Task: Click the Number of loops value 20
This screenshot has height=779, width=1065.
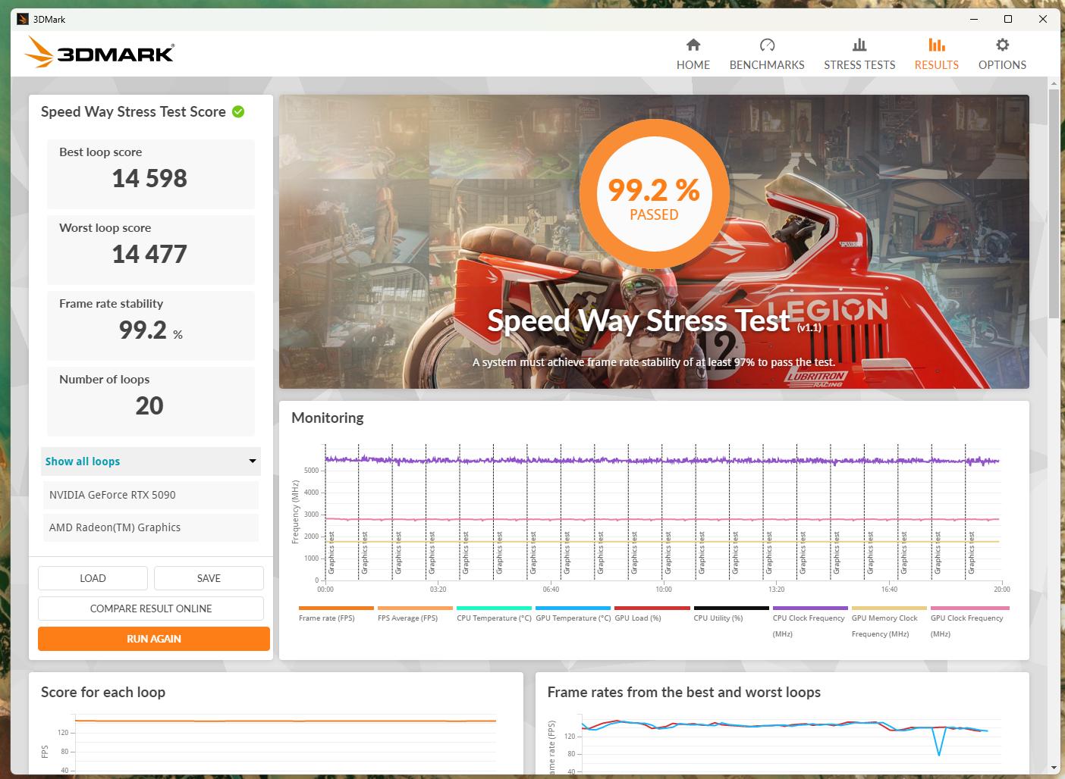Action: [149, 405]
